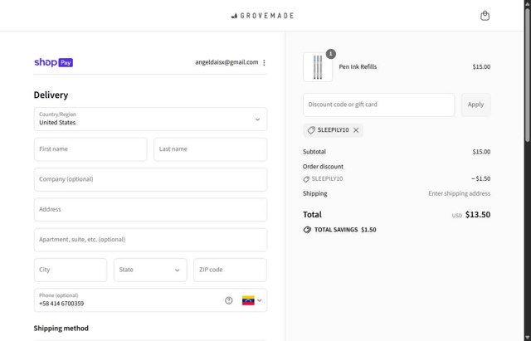Viewport: 531px width, 341px height.
Task: Remove the SLEEPILY10 discount code
Action: [x=356, y=130]
